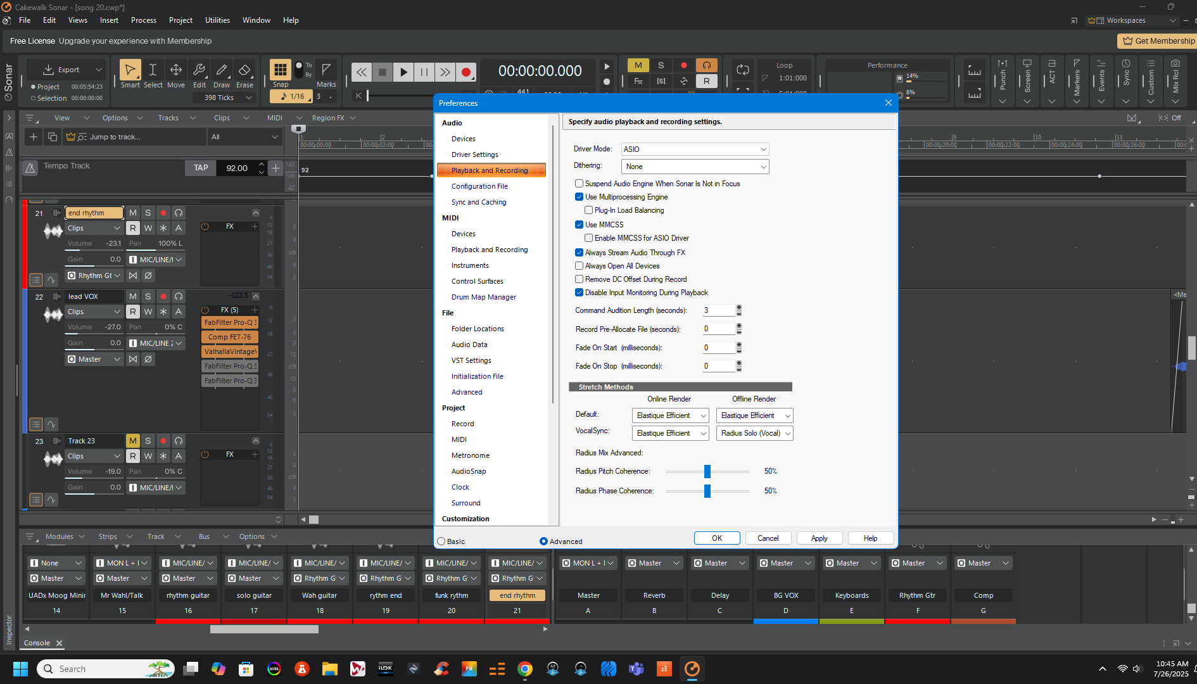The height and width of the screenshot is (684, 1197).
Task: Rewind to start with RTZ button
Action: (x=361, y=72)
